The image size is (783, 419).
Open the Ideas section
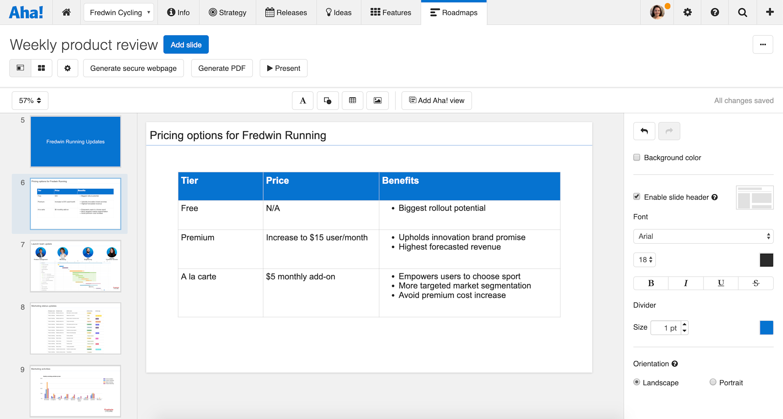338,12
